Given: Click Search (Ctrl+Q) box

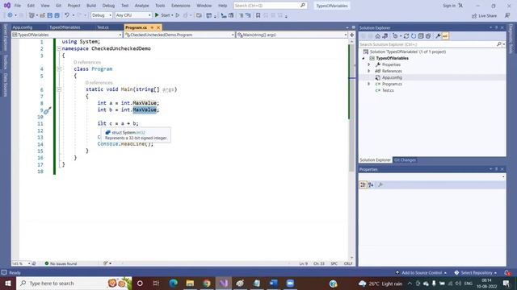Looking at the screenshot, I should tap(270, 6).
